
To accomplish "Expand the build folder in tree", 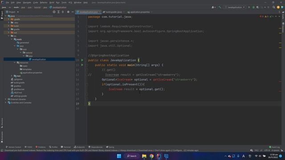I will point(8,26).
